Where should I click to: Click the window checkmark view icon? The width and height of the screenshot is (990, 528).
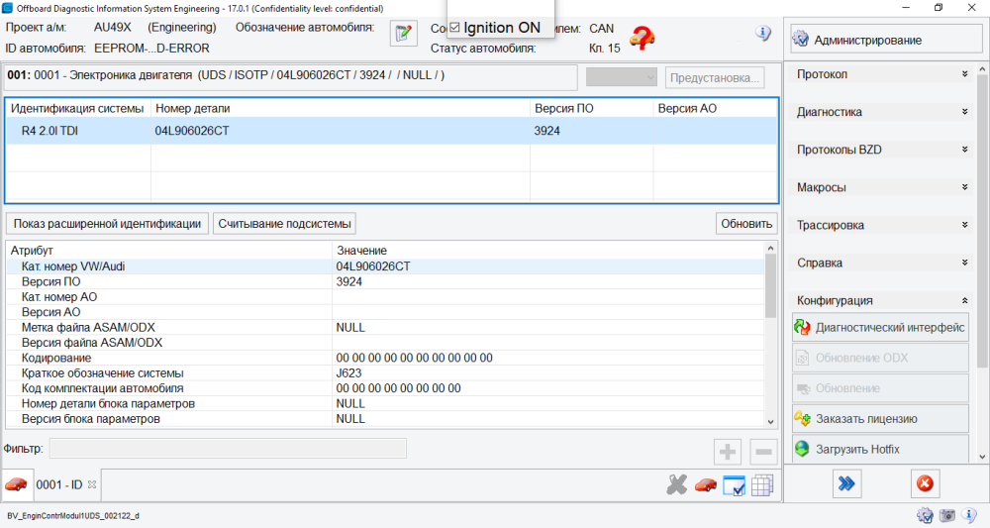point(734,485)
